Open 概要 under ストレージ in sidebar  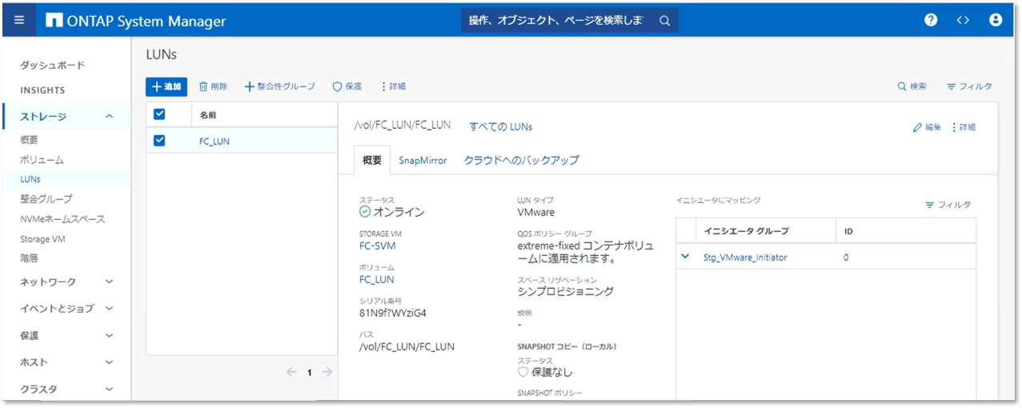point(29,140)
